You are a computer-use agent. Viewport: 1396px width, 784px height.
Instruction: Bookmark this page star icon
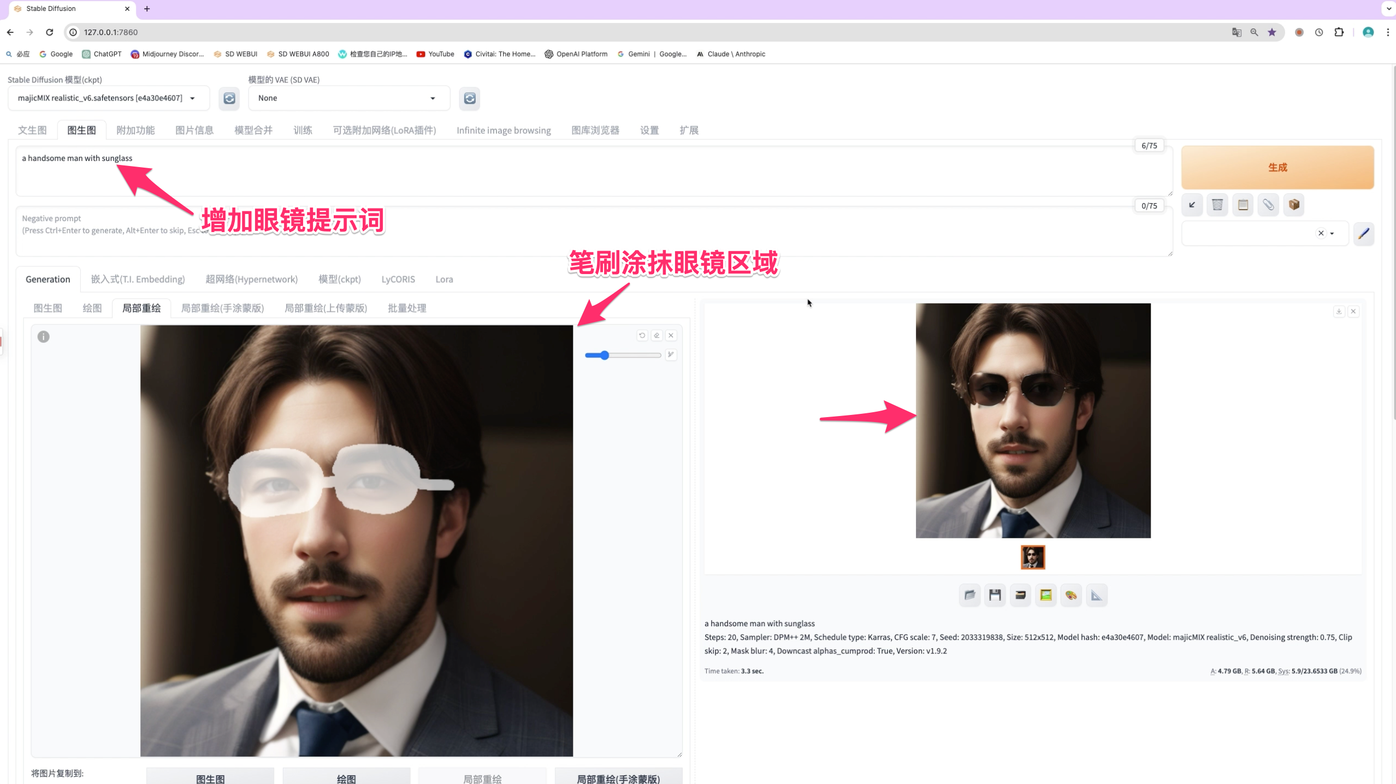(x=1272, y=32)
